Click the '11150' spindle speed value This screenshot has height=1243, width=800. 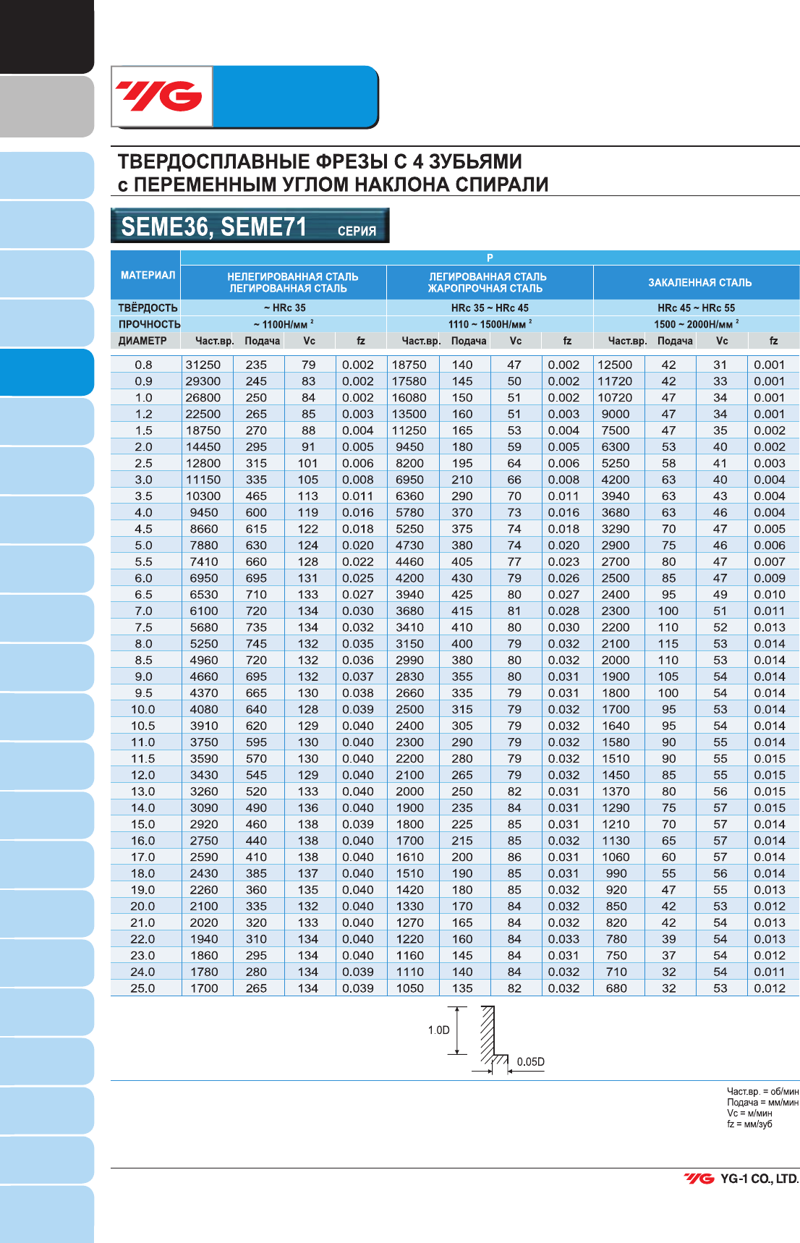click(203, 480)
